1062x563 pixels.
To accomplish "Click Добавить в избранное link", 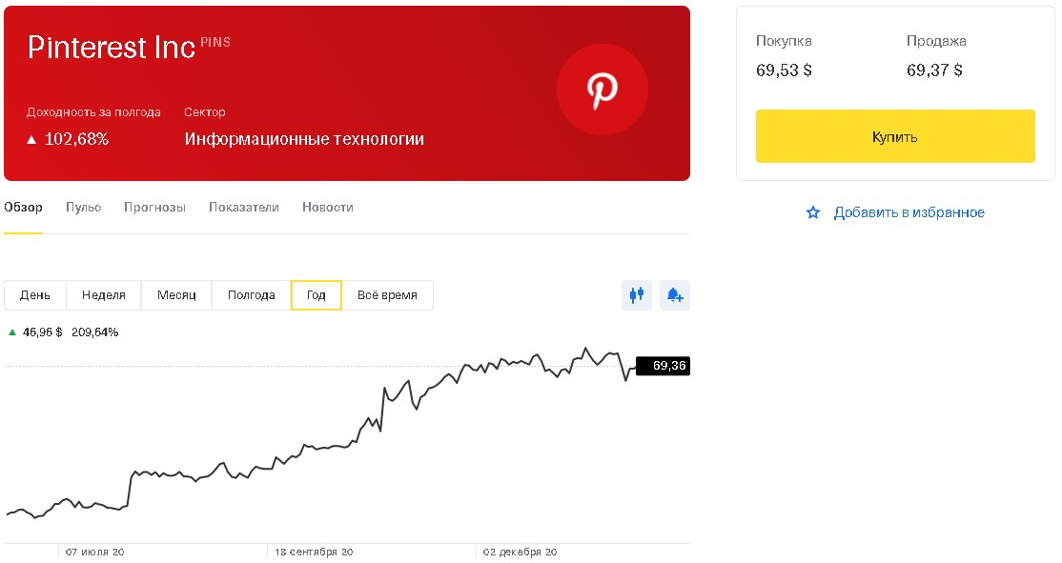I will 909,212.
